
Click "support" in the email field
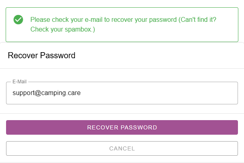23,93
